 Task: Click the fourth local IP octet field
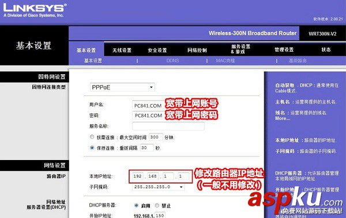point(183,176)
